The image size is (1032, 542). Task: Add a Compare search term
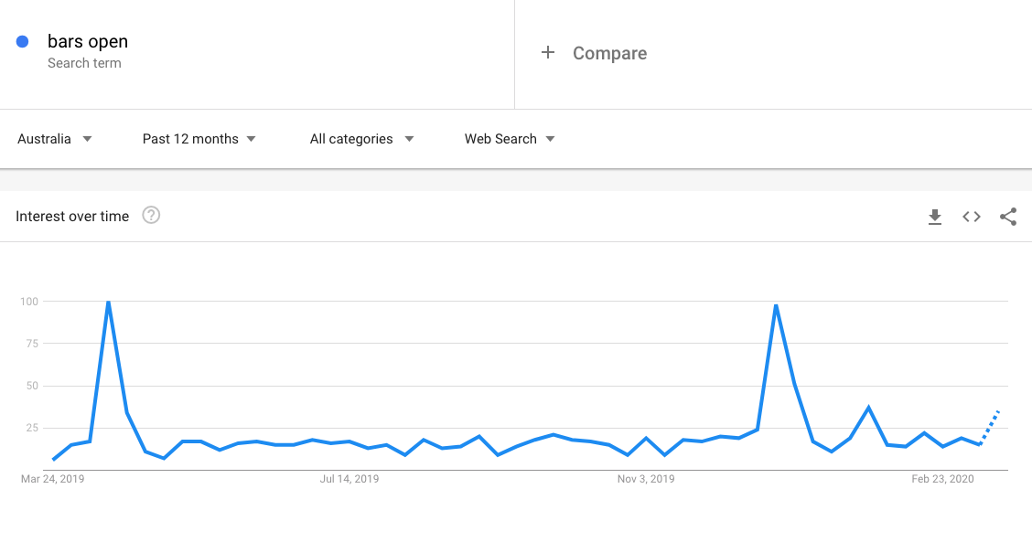click(609, 53)
